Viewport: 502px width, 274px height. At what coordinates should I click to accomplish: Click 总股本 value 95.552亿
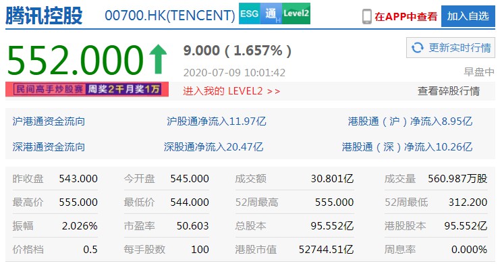[333, 226]
